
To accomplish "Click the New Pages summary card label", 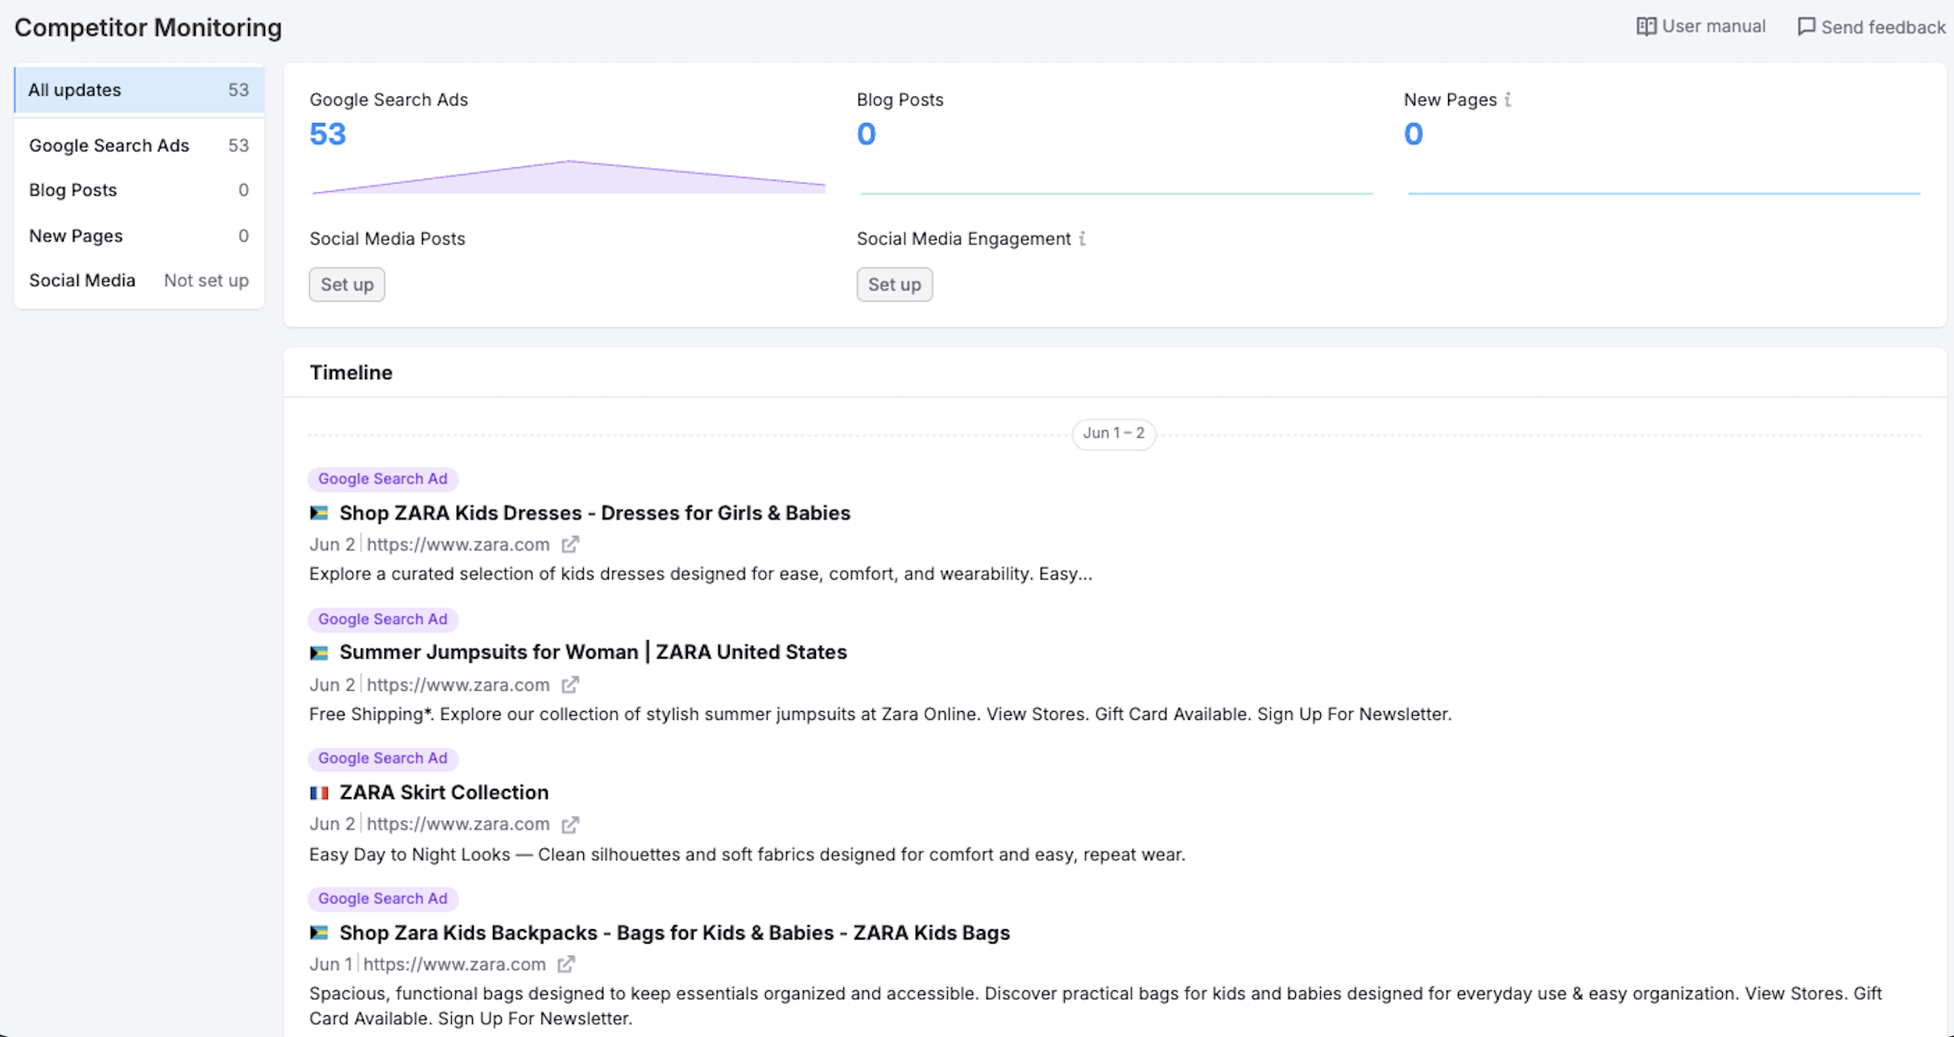I will click(1450, 100).
